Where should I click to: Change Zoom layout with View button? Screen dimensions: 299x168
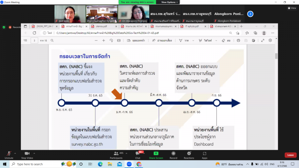click(x=292, y=8)
